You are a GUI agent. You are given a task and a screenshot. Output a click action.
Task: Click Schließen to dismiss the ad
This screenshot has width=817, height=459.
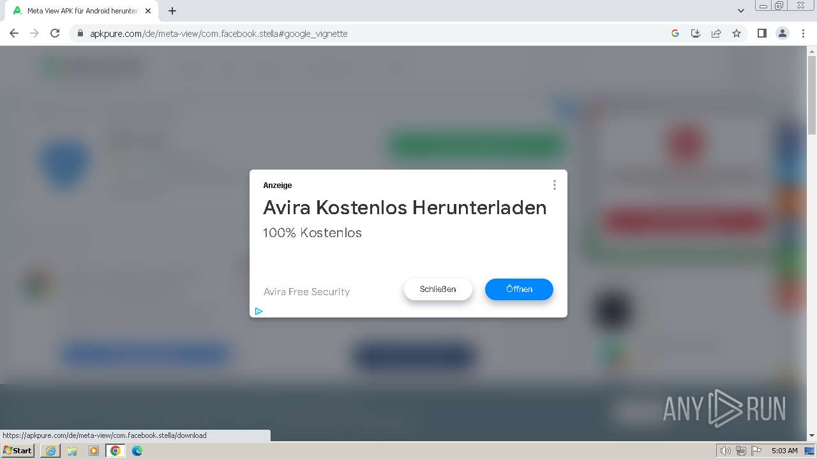click(x=438, y=289)
